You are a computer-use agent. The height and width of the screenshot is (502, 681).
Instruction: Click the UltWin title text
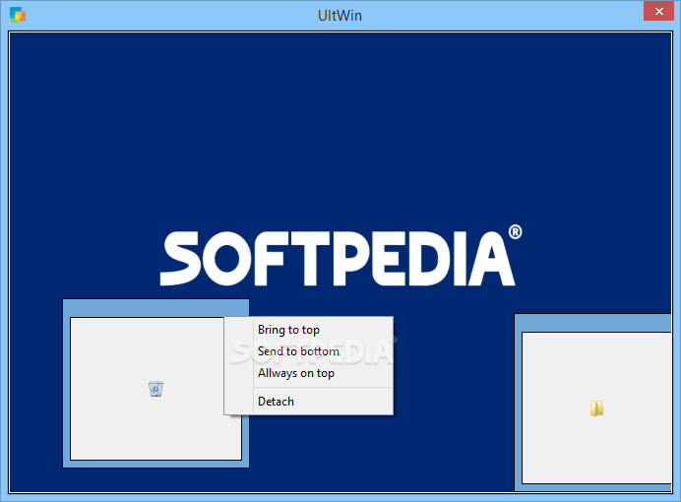click(x=340, y=15)
